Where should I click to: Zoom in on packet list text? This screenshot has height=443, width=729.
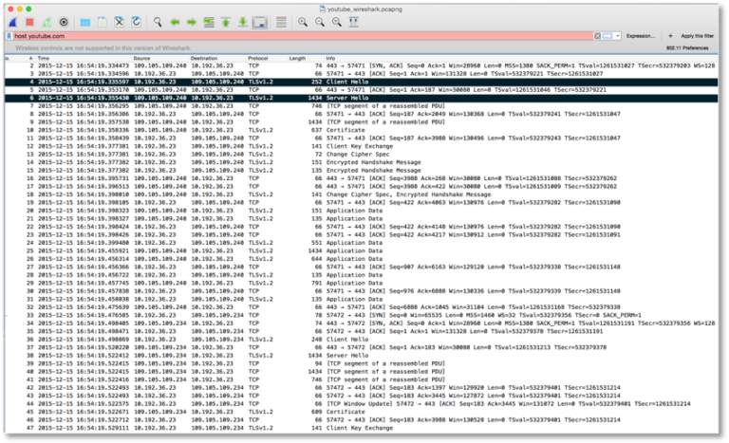[x=301, y=20]
